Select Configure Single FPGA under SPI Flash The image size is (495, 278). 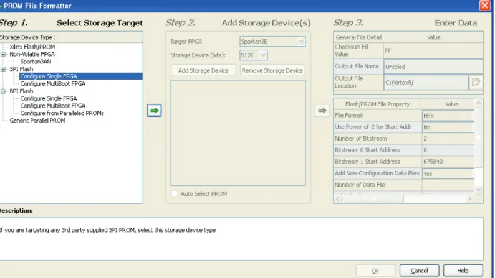click(x=49, y=76)
